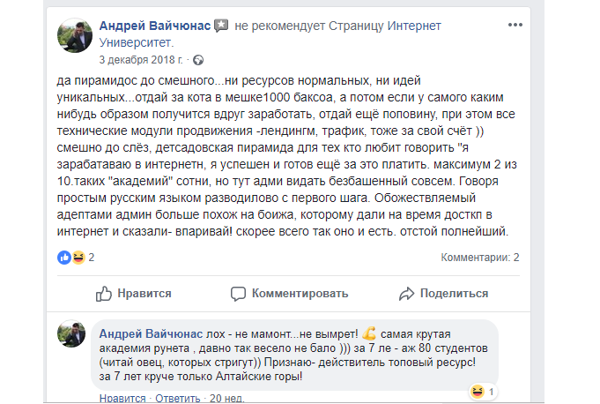Open the post author's profile picture
This screenshot has width=600, height=404.
(x=75, y=35)
